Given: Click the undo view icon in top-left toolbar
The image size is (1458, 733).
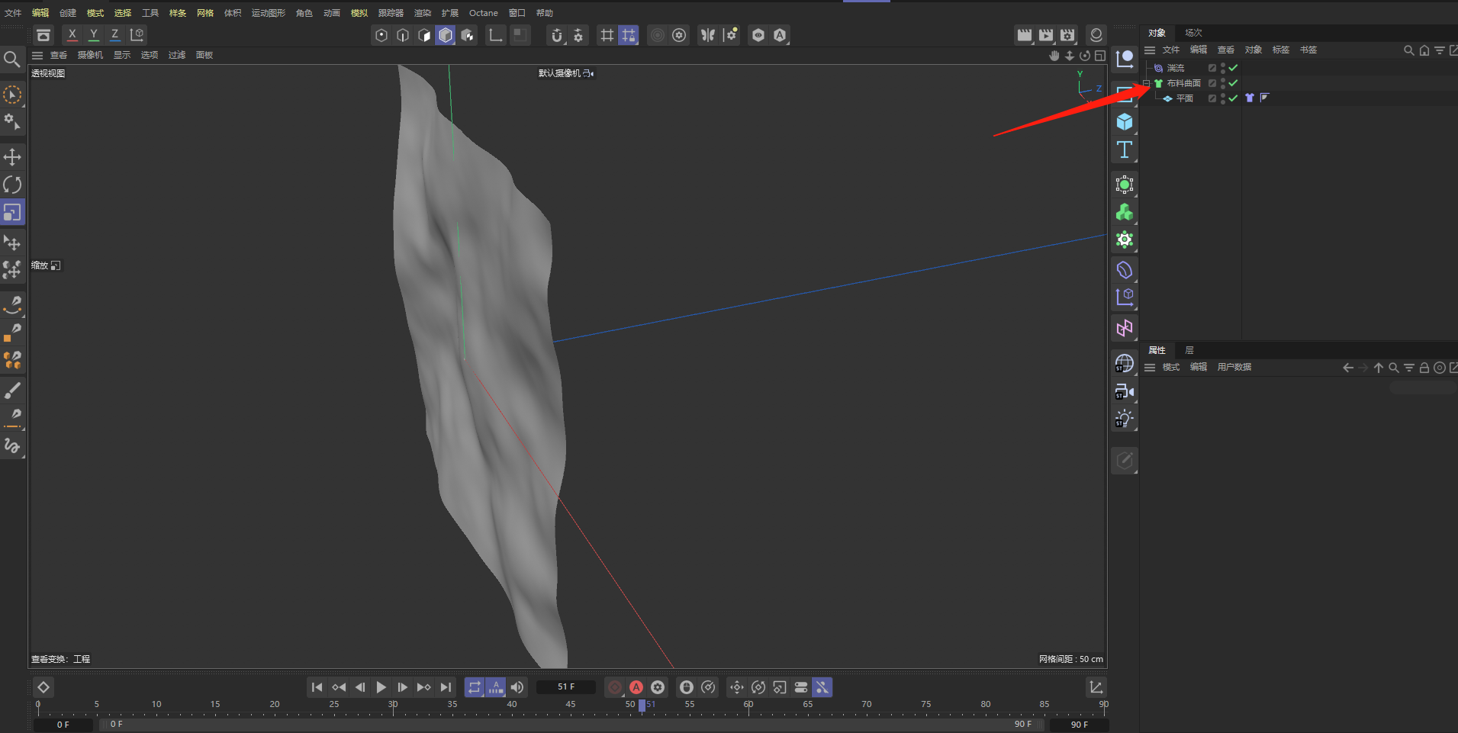Looking at the screenshot, I should (43, 35).
